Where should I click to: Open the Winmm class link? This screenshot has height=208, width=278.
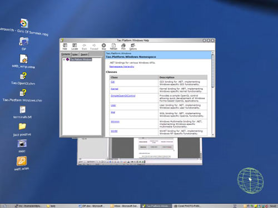click(x=115, y=121)
